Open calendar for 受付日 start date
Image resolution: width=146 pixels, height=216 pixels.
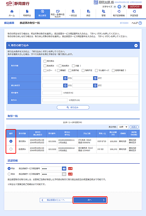[x=65, y=78]
